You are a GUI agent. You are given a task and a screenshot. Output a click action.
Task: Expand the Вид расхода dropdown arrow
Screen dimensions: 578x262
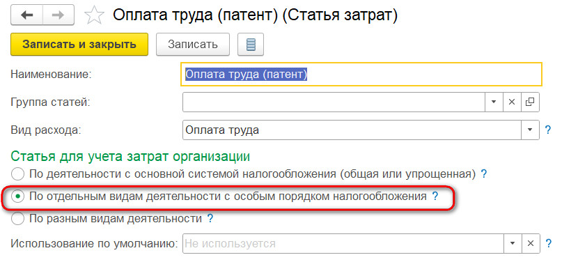[x=530, y=130]
